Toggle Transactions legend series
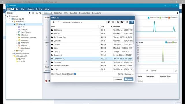 [x=153, y=18]
